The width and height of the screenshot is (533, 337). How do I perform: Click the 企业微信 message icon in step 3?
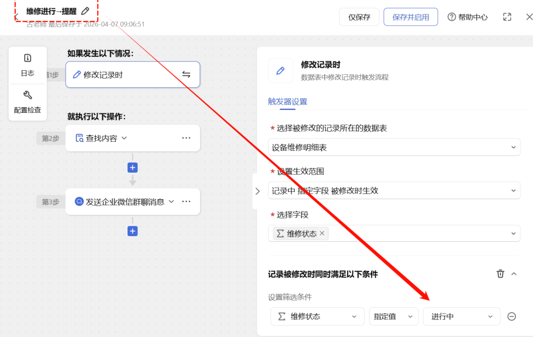pyautogui.click(x=79, y=201)
